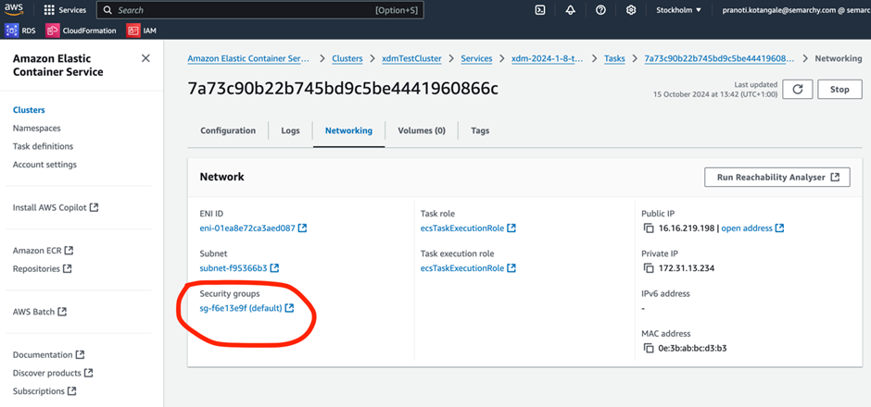Open the IAM favorite shortcut
This screenshot has height=407, width=871.
pos(142,31)
